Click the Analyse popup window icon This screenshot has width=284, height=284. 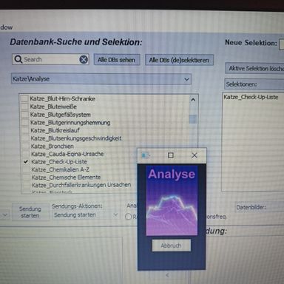click(x=145, y=155)
